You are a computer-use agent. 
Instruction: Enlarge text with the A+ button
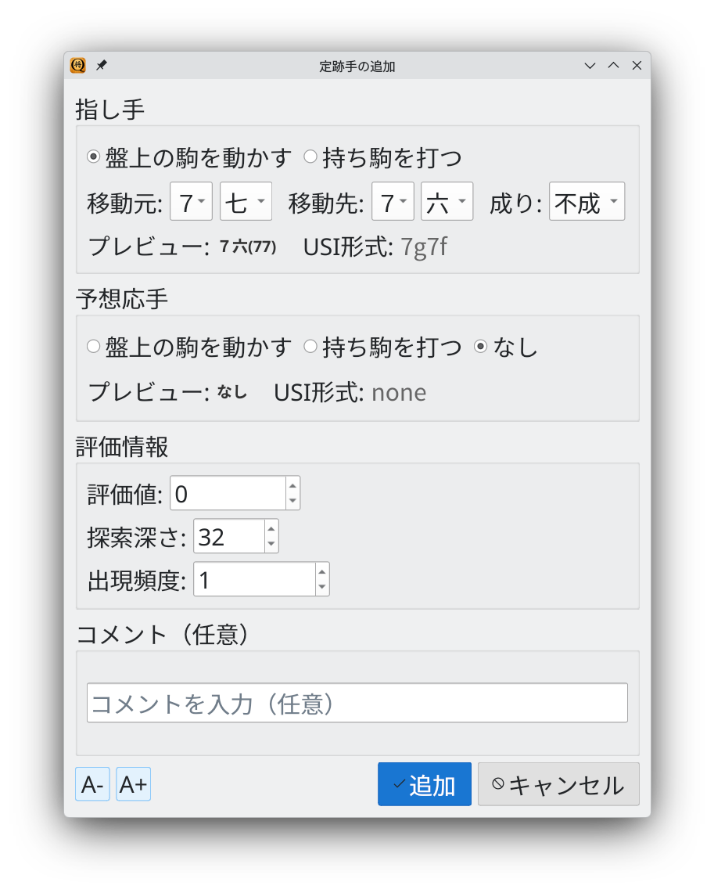(132, 783)
